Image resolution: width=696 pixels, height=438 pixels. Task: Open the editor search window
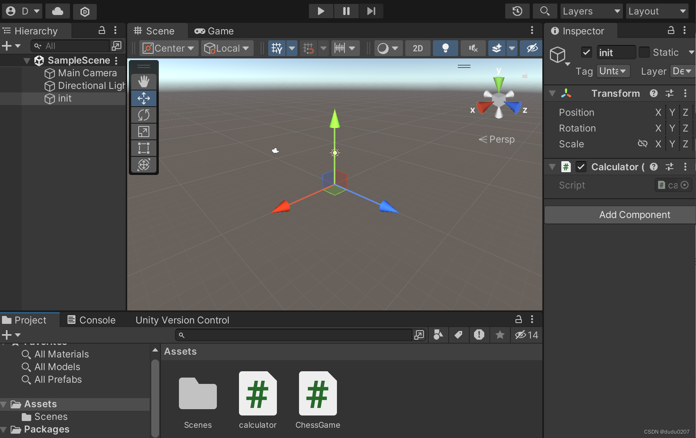(x=545, y=11)
